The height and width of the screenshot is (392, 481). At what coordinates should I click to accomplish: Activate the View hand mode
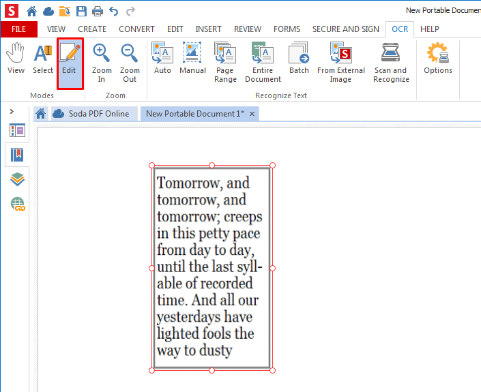click(16, 58)
